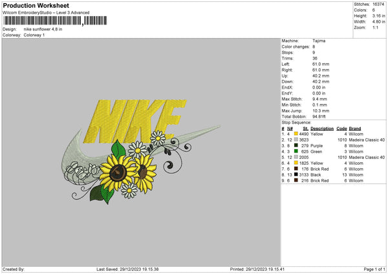
Task: Select the stitch count 4490 in stop 1
Action: (304, 134)
